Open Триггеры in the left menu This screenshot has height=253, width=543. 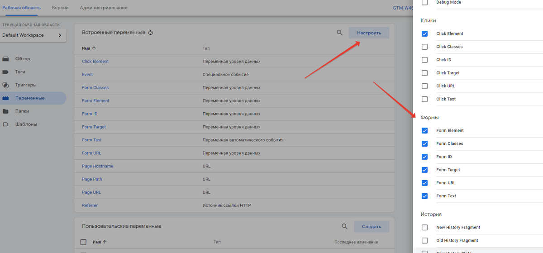click(x=26, y=85)
